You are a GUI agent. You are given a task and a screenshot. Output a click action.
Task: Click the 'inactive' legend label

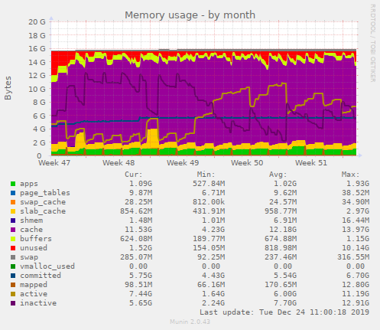[38, 303]
